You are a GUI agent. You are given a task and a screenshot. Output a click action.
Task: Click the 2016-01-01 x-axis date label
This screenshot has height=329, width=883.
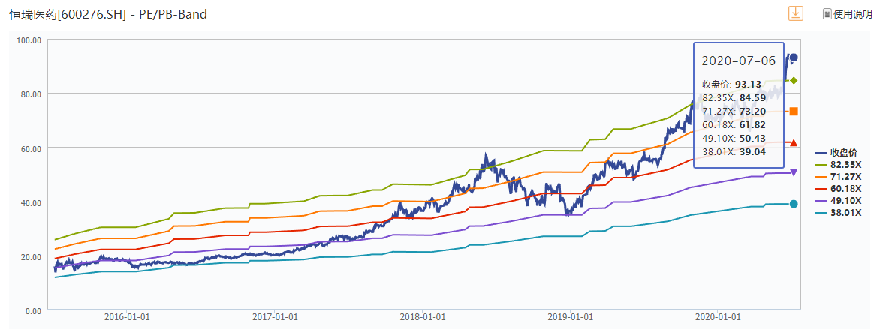pos(128,318)
